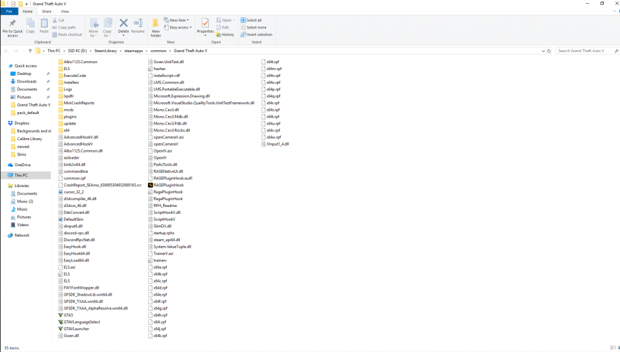This screenshot has width=620, height=352.
Task: Open the File tab
Action: click(9, 11)
